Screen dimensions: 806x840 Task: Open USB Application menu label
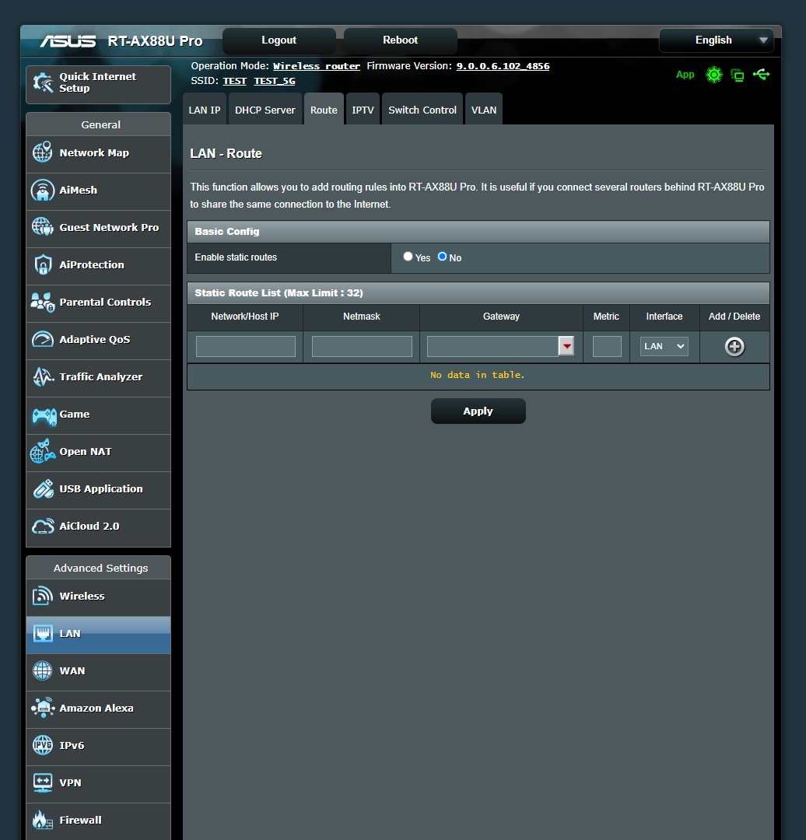pos(101,488)
